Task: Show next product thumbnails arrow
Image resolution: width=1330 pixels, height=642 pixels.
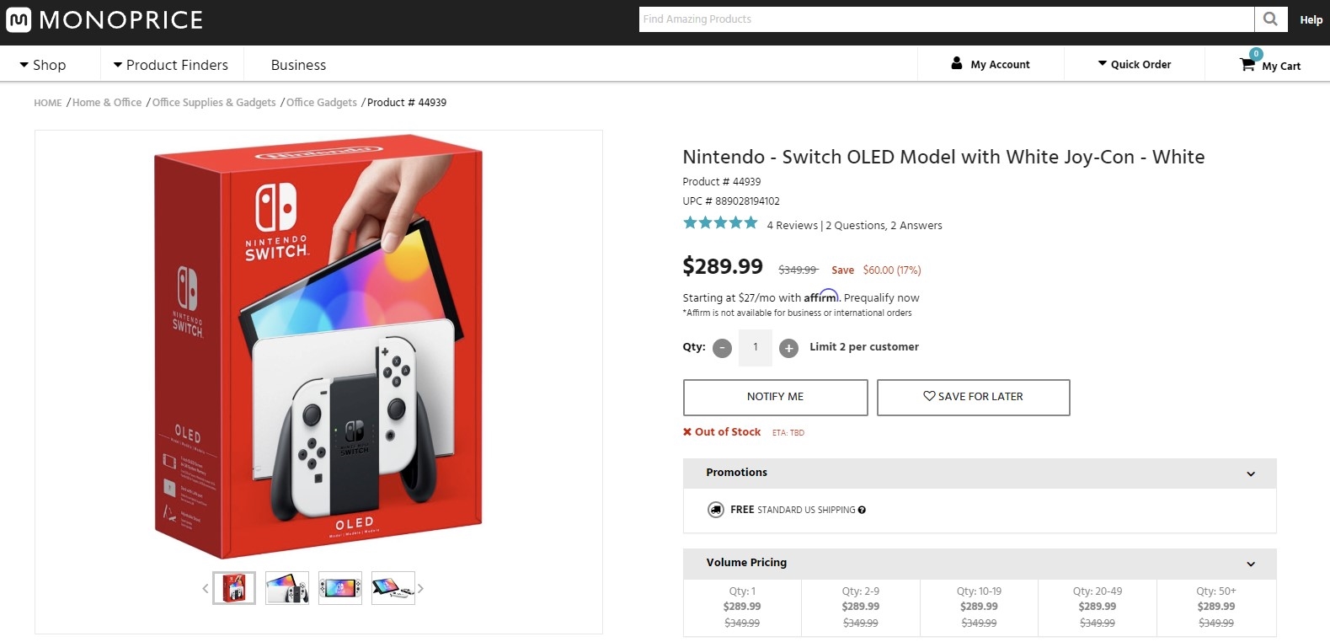Action: point(420,588)
